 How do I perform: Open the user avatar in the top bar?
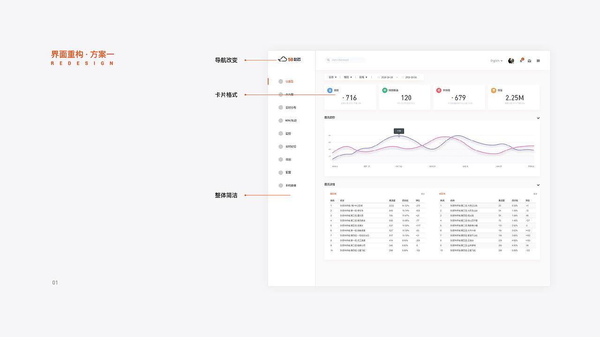coord(511,61)
